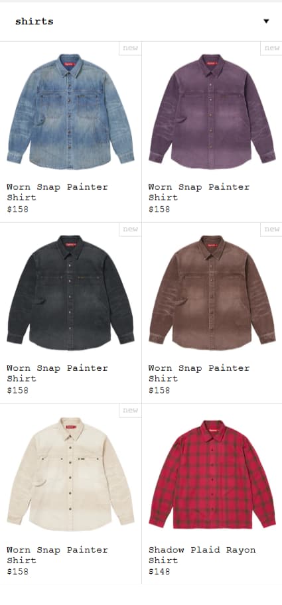
Task: Click the blue denim shirt's title text
Action: point(57,192)
